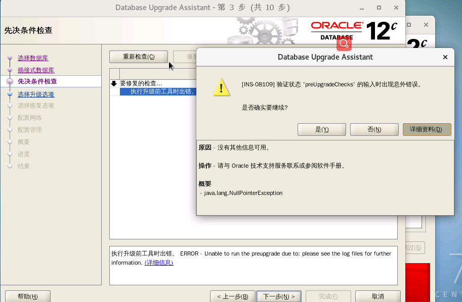Click the 取消 cancel button
The height and width of the screenshot is (302, 462).
(x=377, y=296)
